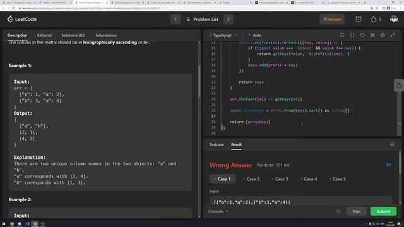404x227 pixels.
Task: Switch to the Editorial tab
Action: (44, 35)
